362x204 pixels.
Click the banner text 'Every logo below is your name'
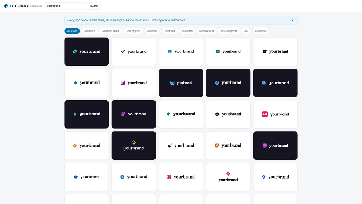[86, 20]
